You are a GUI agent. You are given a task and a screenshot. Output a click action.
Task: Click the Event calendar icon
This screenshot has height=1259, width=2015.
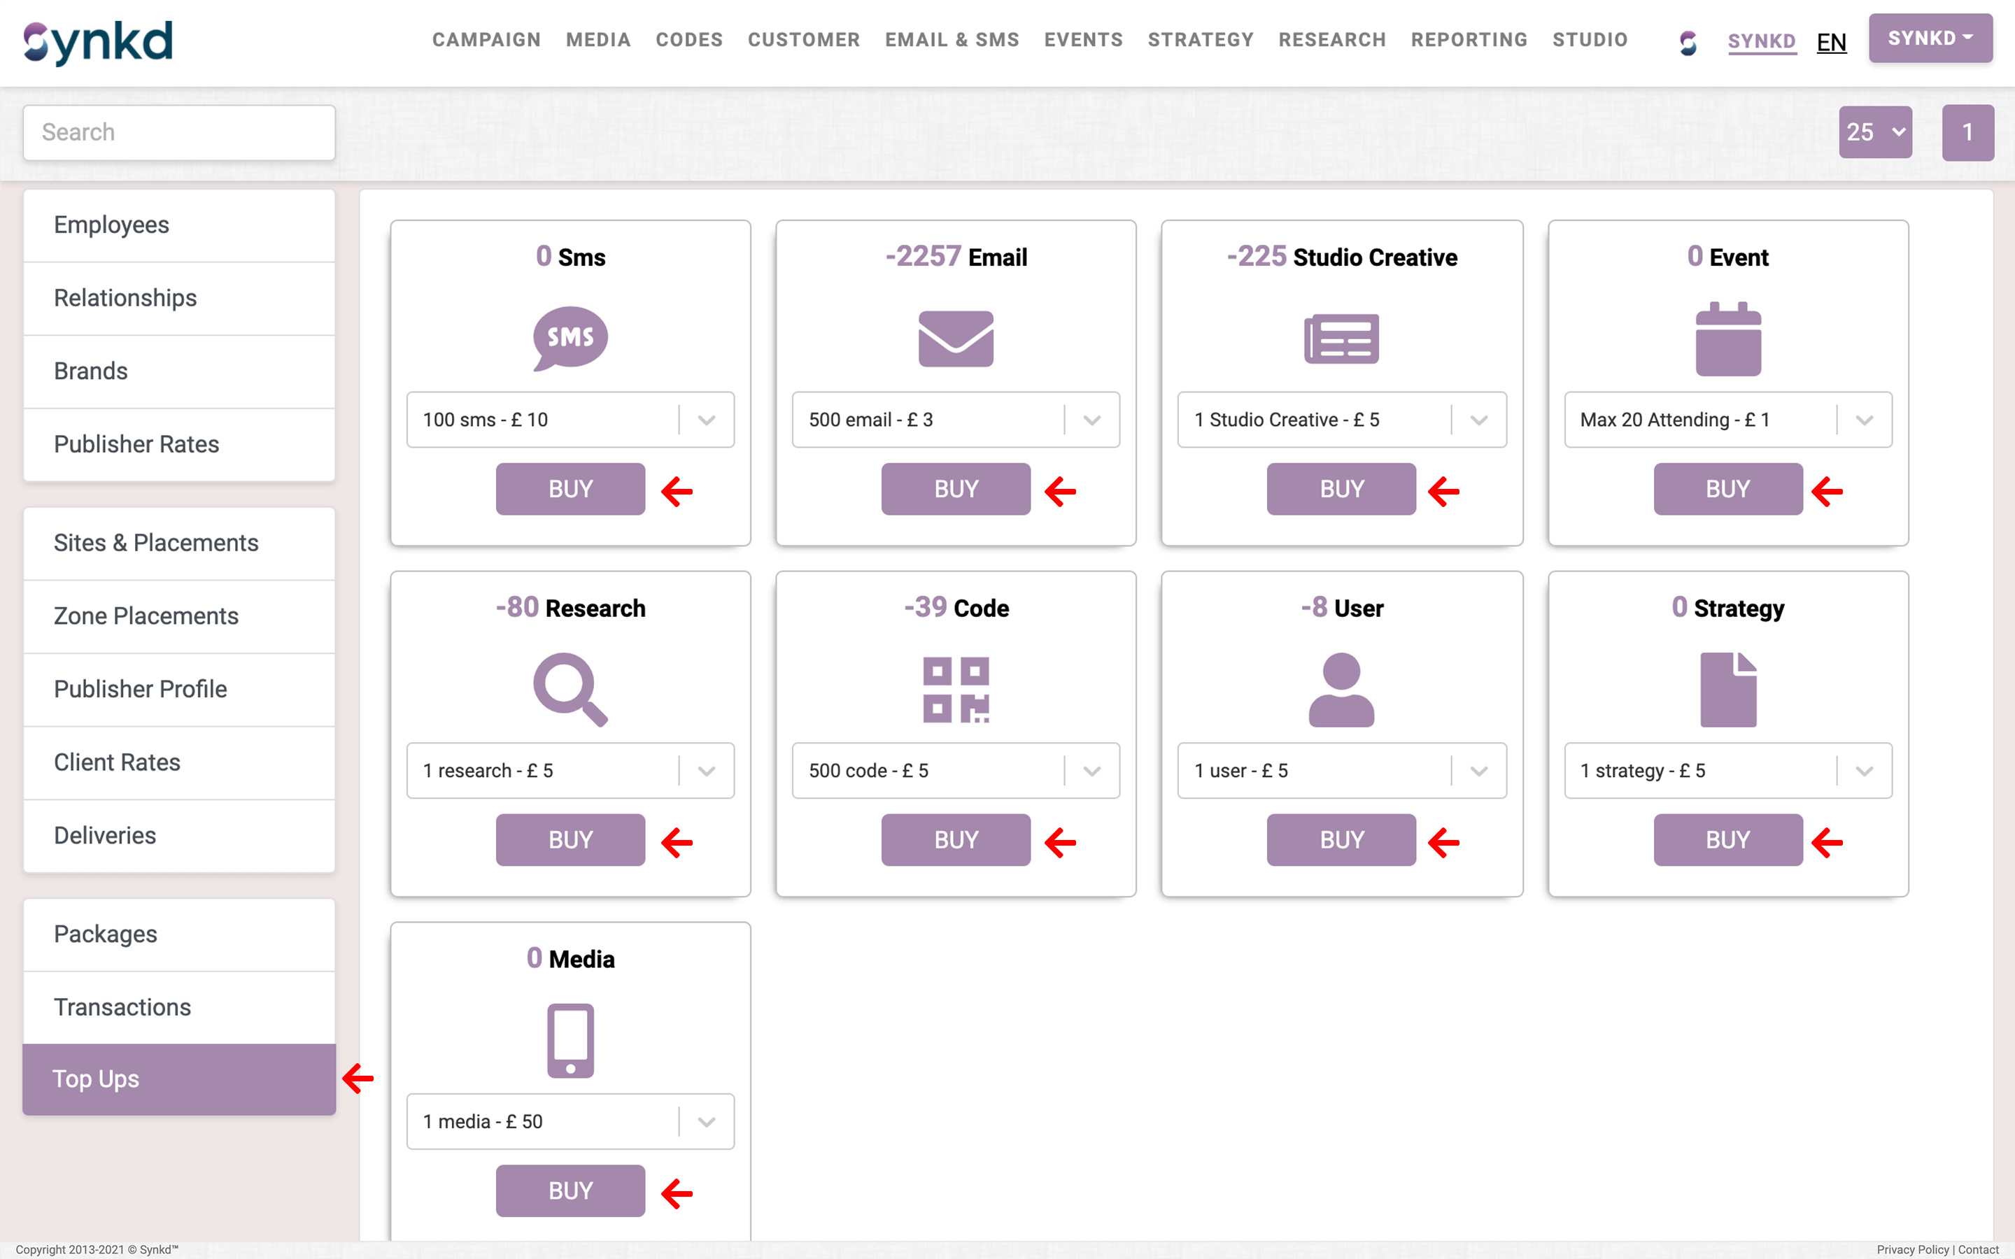pos(1727,338)
